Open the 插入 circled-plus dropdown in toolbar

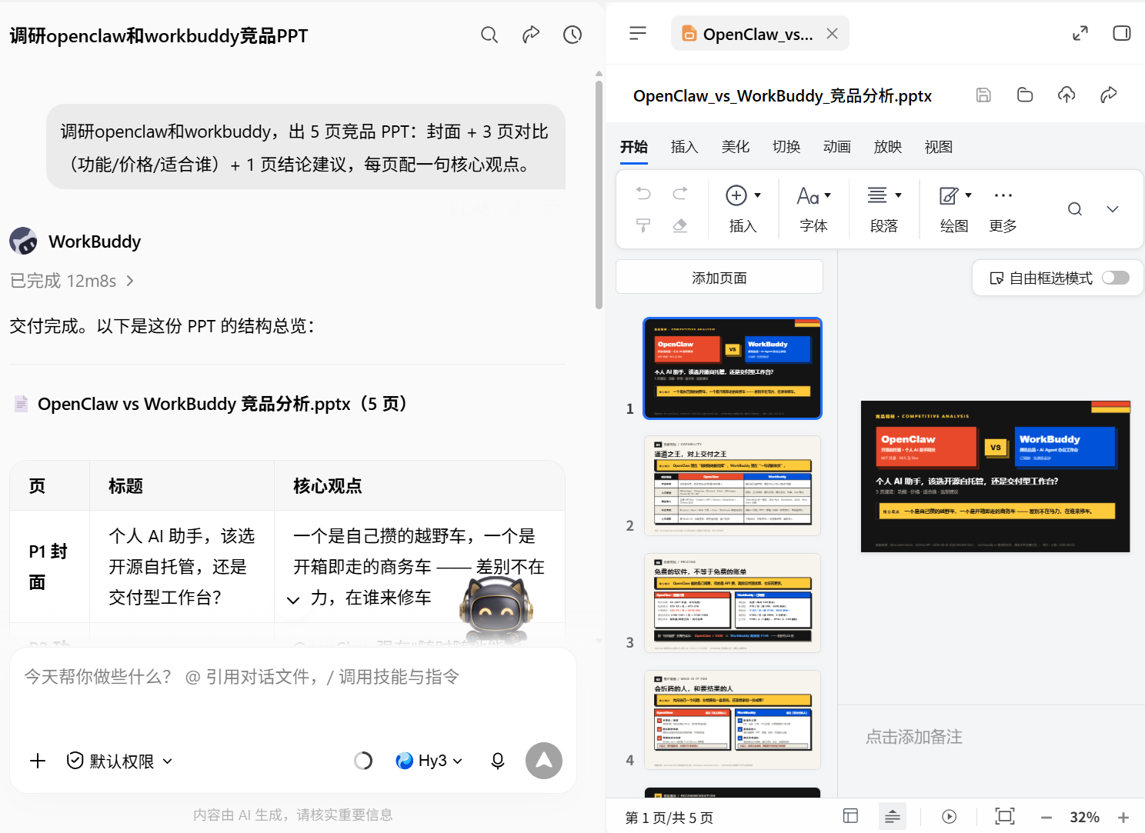pos(743,209)
